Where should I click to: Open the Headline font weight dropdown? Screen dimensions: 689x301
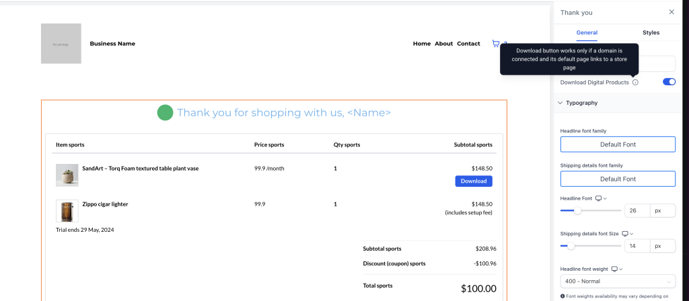coord(618,282)
